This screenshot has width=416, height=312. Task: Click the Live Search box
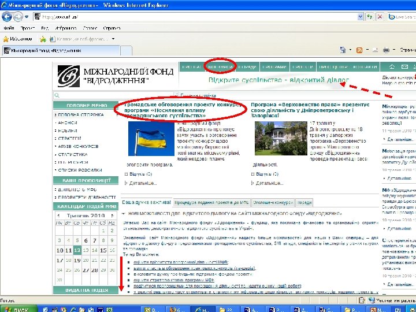[x=402, y=17]
